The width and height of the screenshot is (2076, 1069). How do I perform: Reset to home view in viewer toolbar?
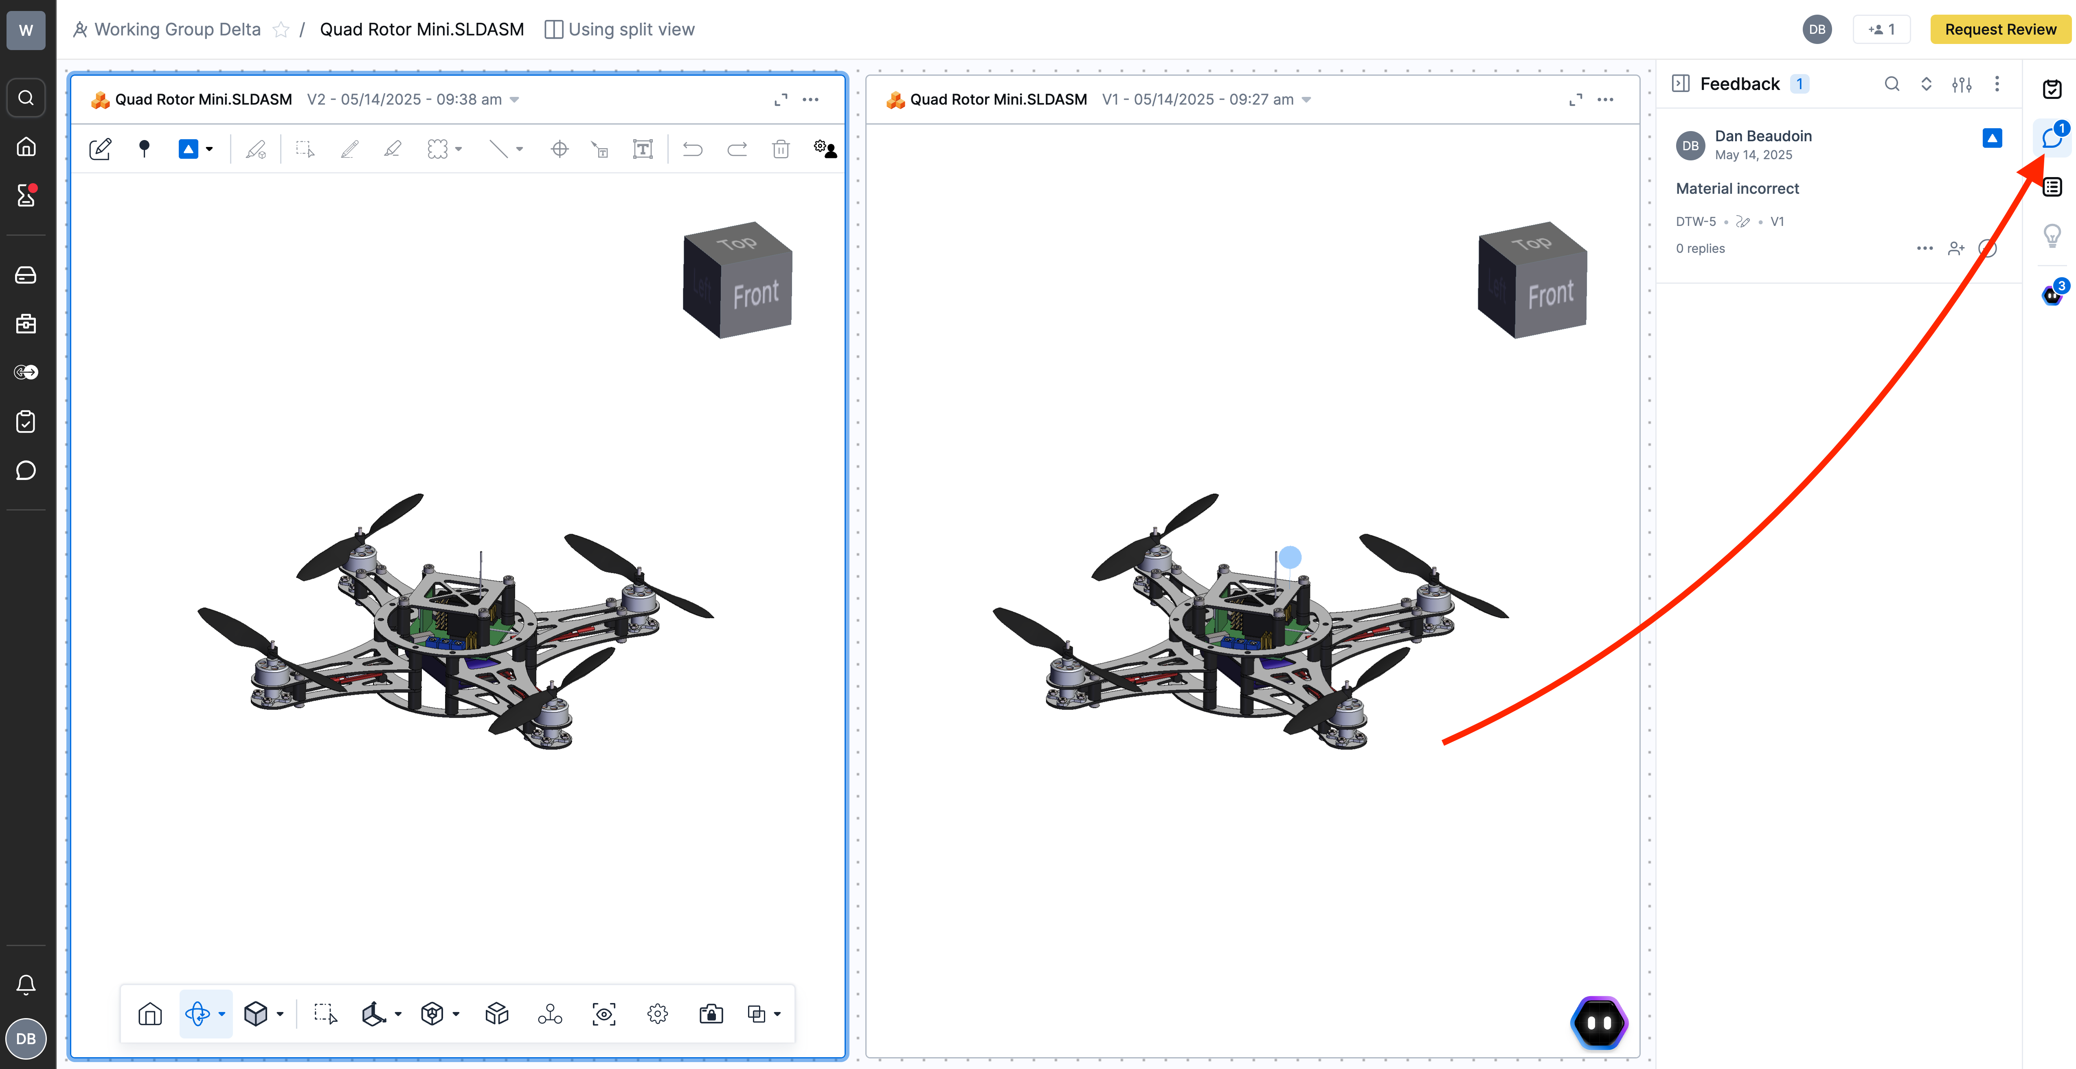coord(150,1013)
